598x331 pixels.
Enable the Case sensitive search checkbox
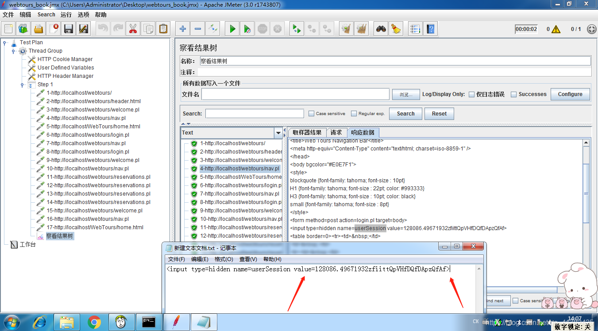(311, 114)
